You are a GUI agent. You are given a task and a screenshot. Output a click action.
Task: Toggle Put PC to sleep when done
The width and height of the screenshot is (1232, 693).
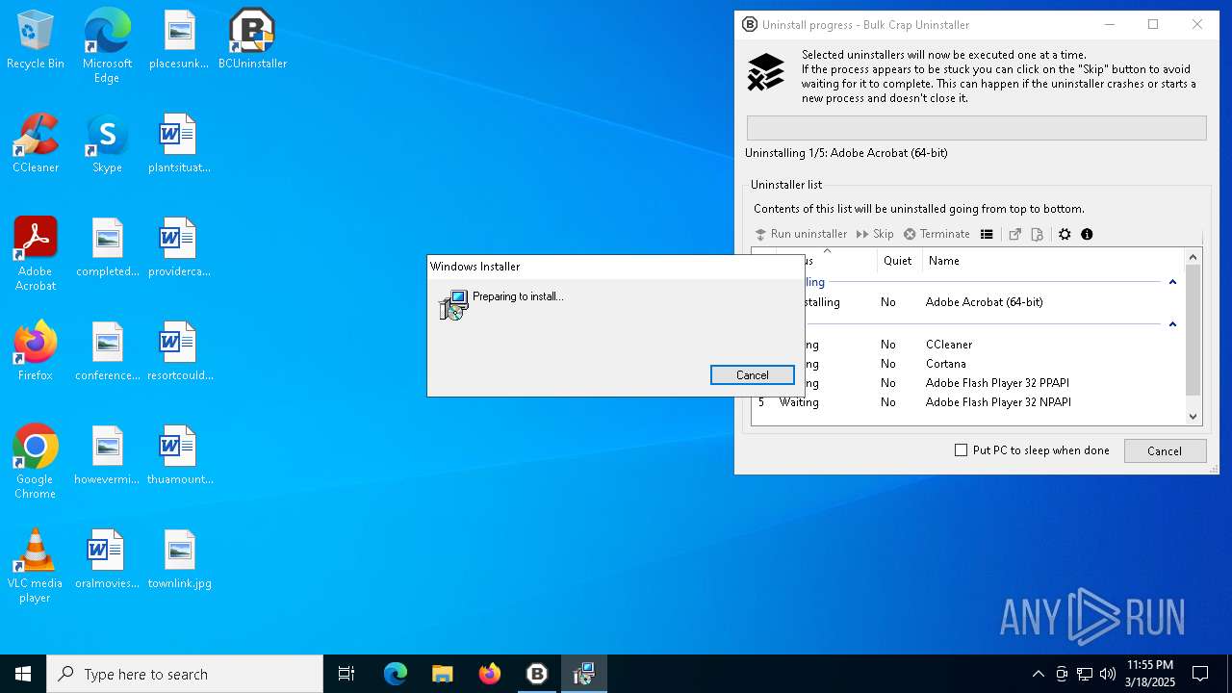(1032, 450)
